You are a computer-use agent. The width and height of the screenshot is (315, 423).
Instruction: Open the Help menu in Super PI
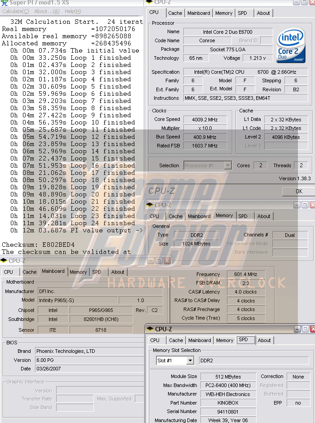click(73, 11)
